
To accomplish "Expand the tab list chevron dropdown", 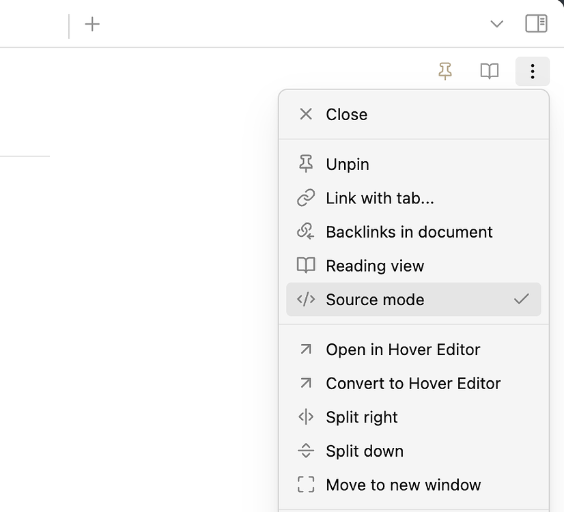I will tap(496, 24).
